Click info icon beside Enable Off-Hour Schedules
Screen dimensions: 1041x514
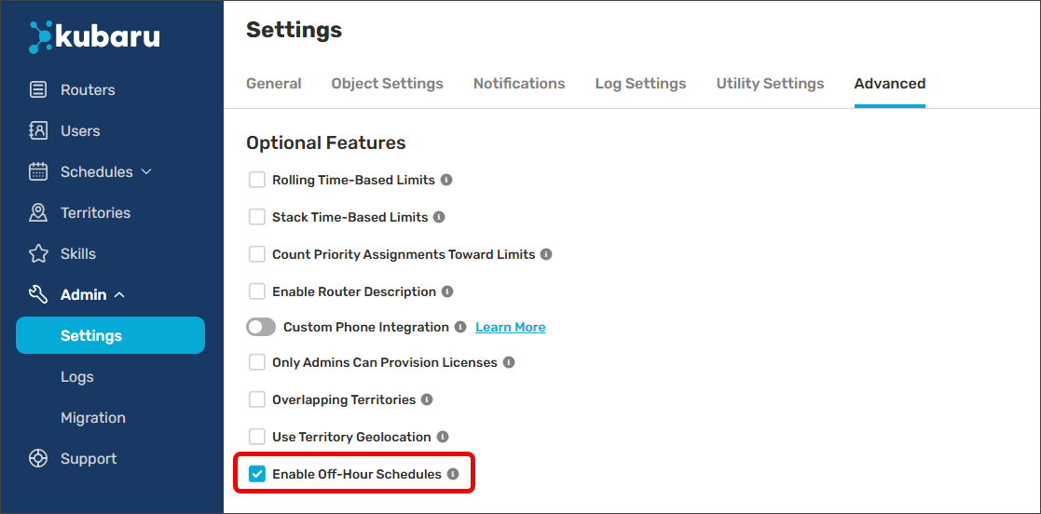click(x=453, y=474)
